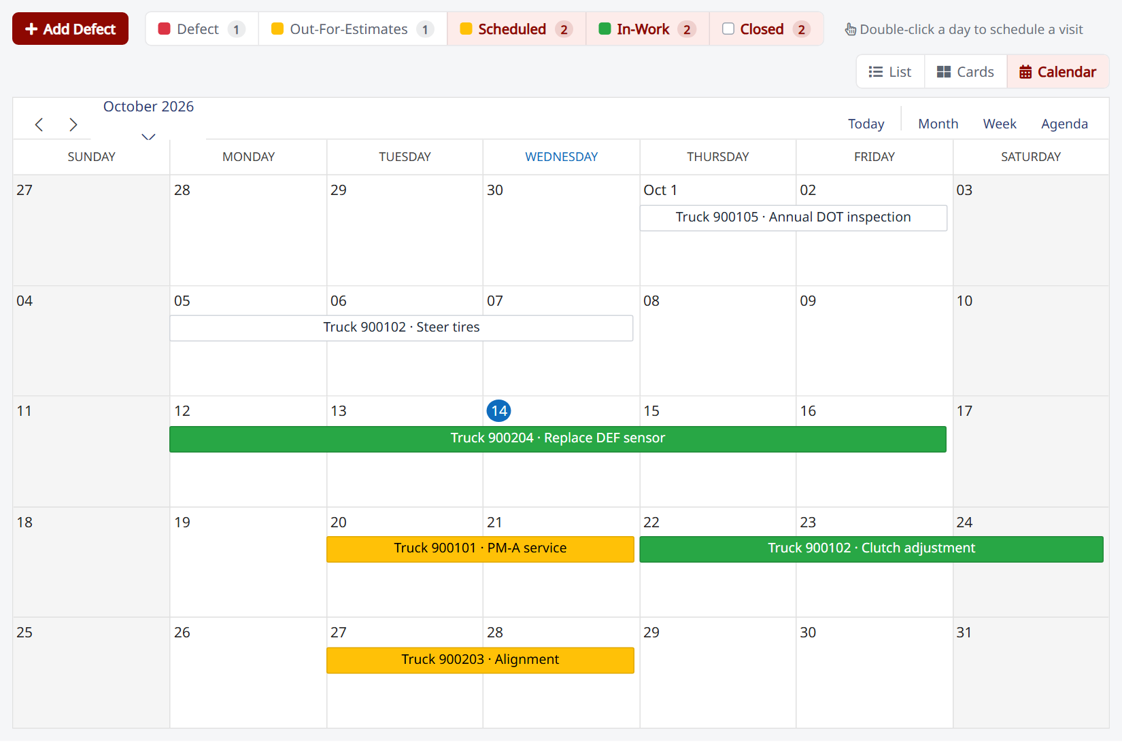The width and height of the screenshot is (1122, 742).
Task: Click the SATURDAY column header
Action: coord(1031,157)
